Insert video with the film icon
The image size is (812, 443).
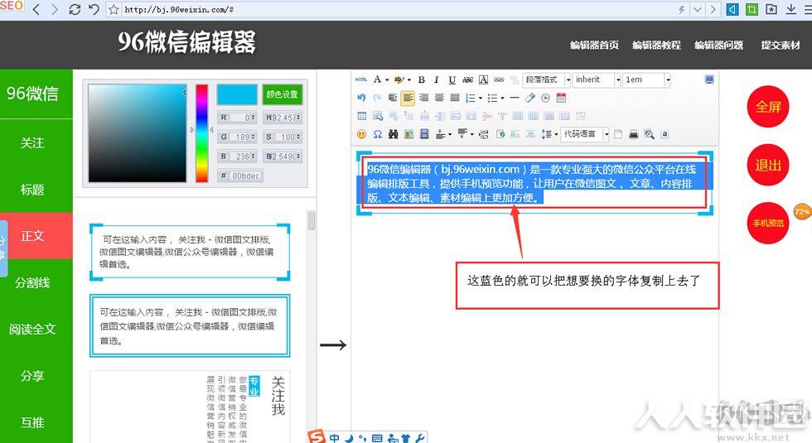click(424, 134)
